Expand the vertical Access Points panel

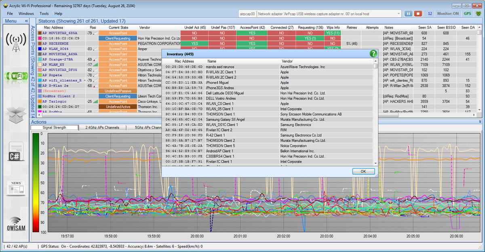click(x=33, y=71)
